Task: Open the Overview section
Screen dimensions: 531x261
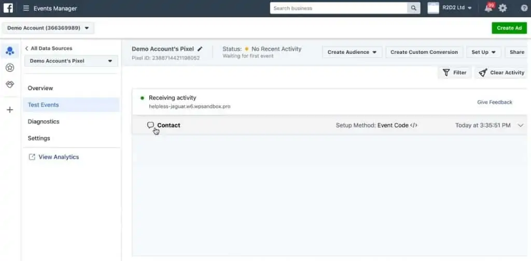Action: (40, 89)
